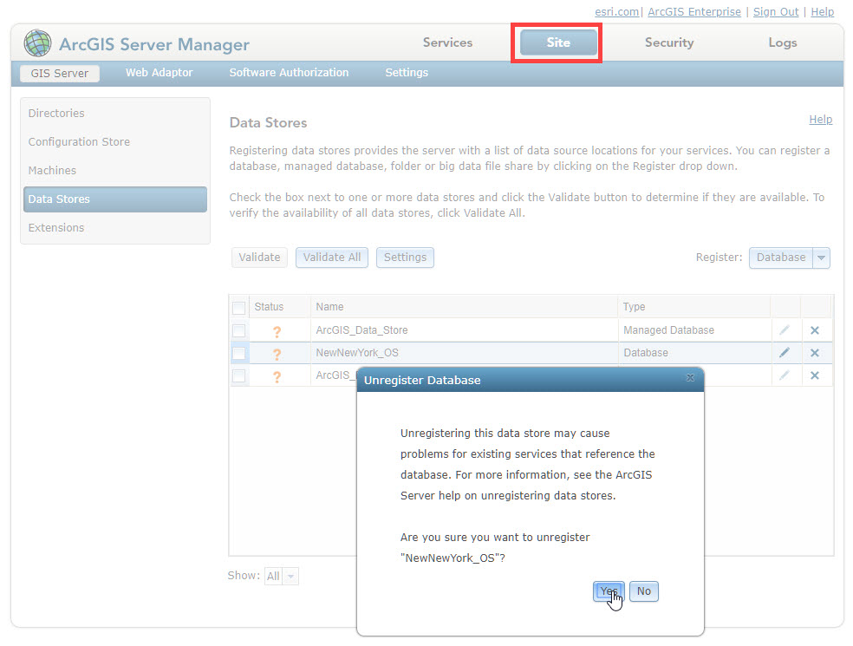Click the Settings button above the table

pyautogui.click(x=406, y=258)
